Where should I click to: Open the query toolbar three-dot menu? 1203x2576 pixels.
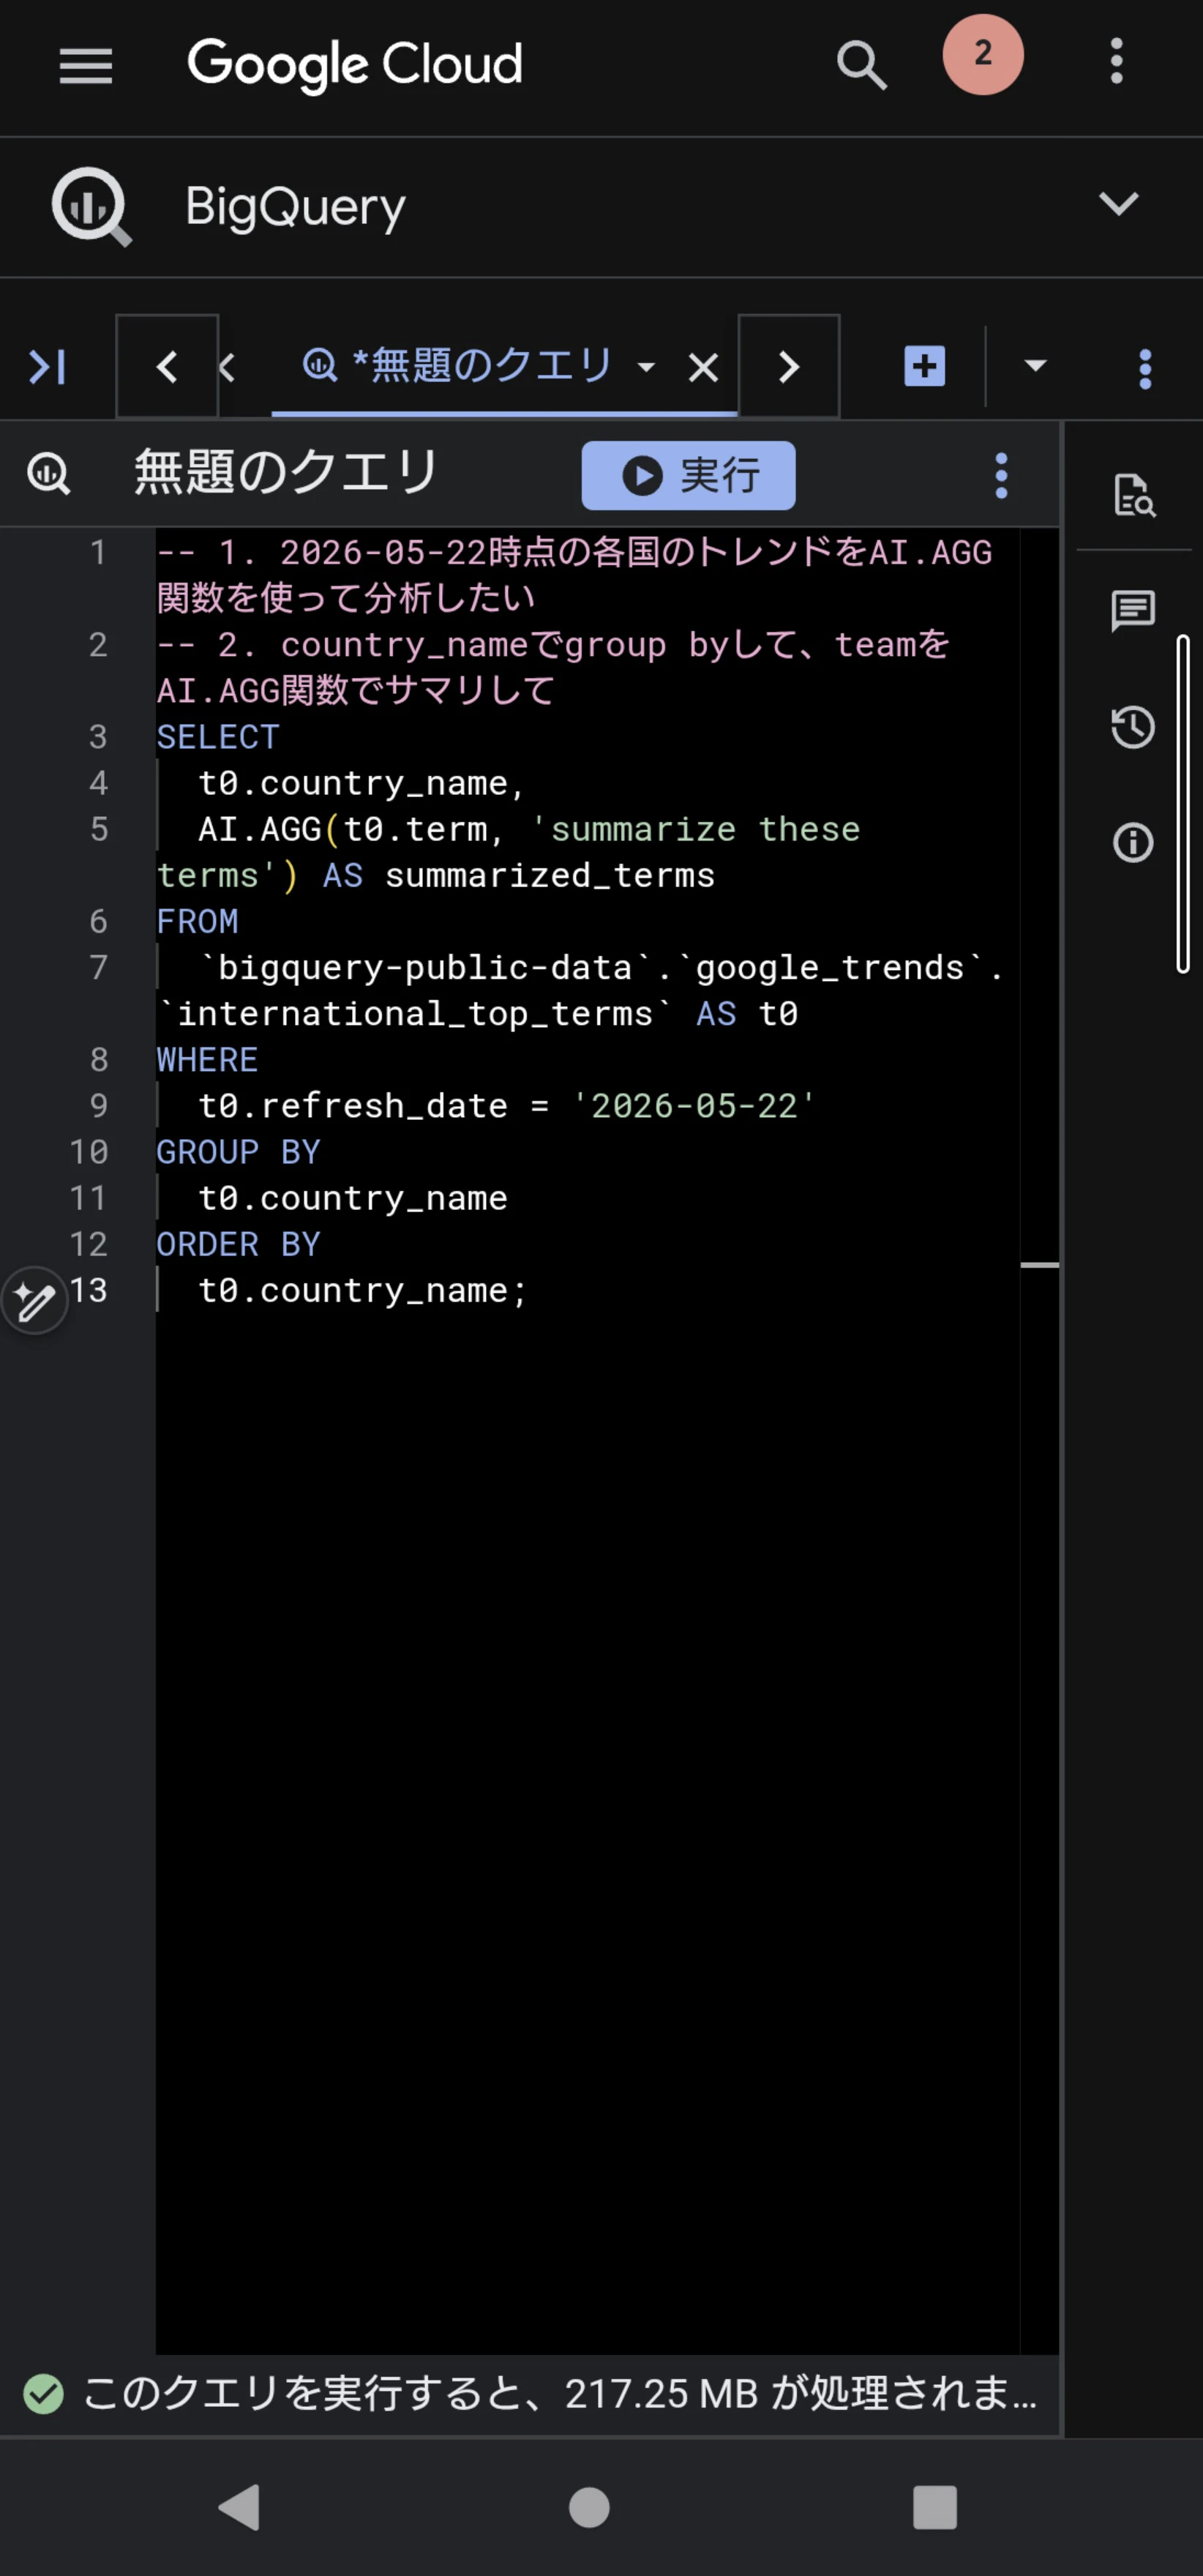click(x=1001, y=475)
